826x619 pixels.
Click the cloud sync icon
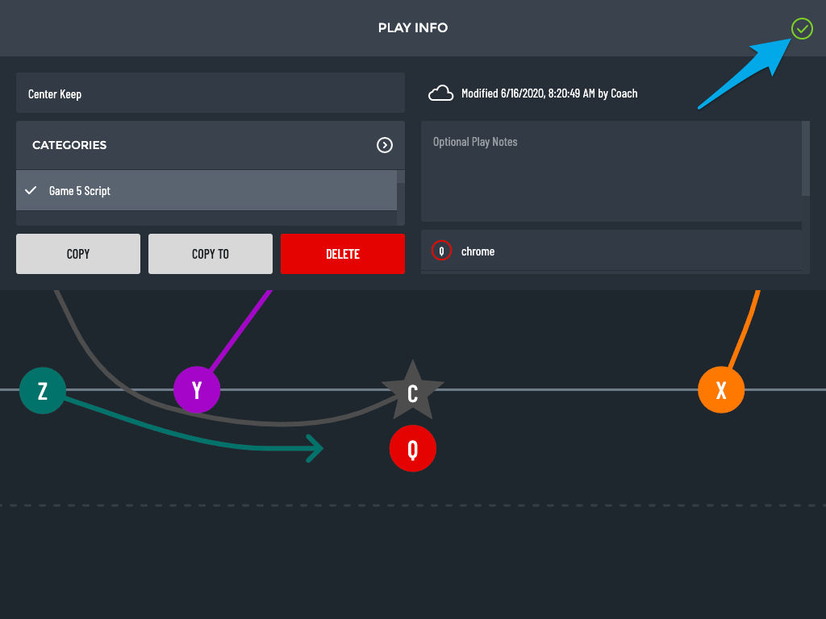[441, 93]
